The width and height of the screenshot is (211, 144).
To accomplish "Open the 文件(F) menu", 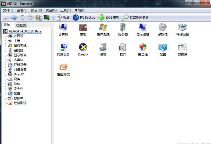I will (8, 10).
